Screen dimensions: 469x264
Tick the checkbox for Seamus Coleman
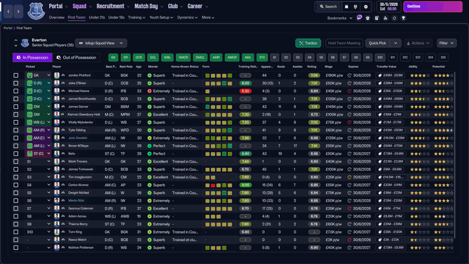click(x=16, y=208)
